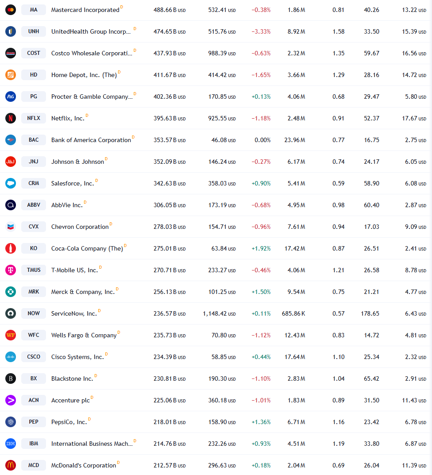Open Mastercard Incorporated company link
Screen dimensions: 432x475
pyautogui.click(x=85, y=10)
